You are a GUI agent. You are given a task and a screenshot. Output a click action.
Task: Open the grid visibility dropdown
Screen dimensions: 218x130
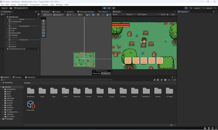coord(69,15)
